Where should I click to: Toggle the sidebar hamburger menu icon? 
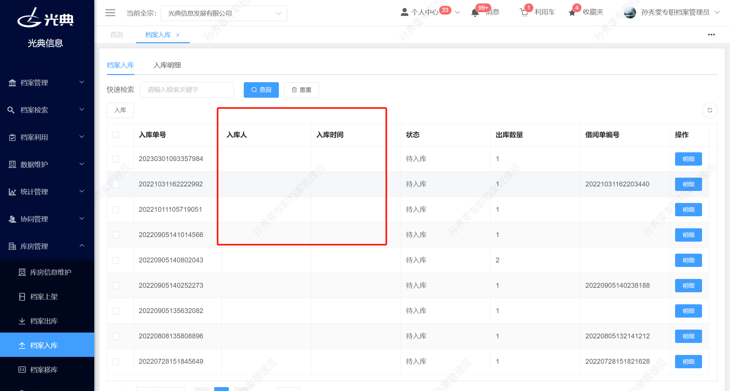point(110,13)
